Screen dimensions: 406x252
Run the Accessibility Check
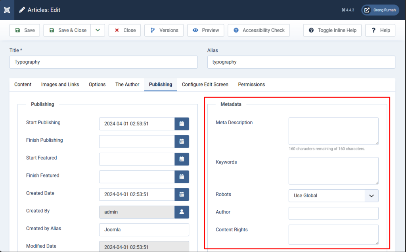(x=259, y=30)
